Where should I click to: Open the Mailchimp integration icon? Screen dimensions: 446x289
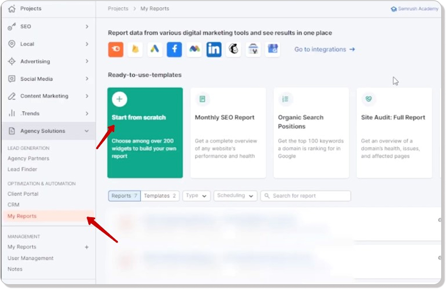[233, 49]
